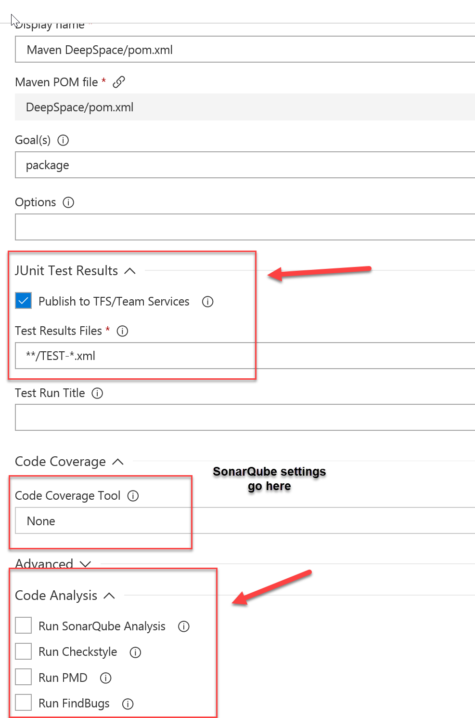Click the link icon beside Maven POM file

[x=119, y=82]
